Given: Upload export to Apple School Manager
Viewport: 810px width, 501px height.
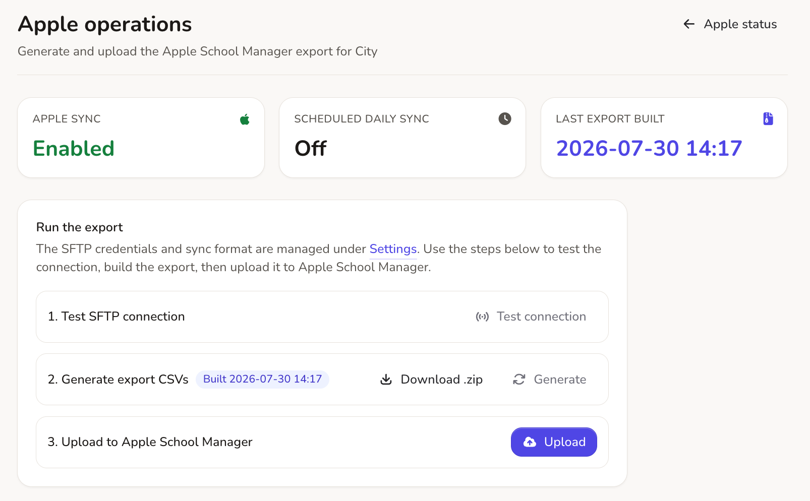Looking at the screenshot, I should [x=554, y=442].
